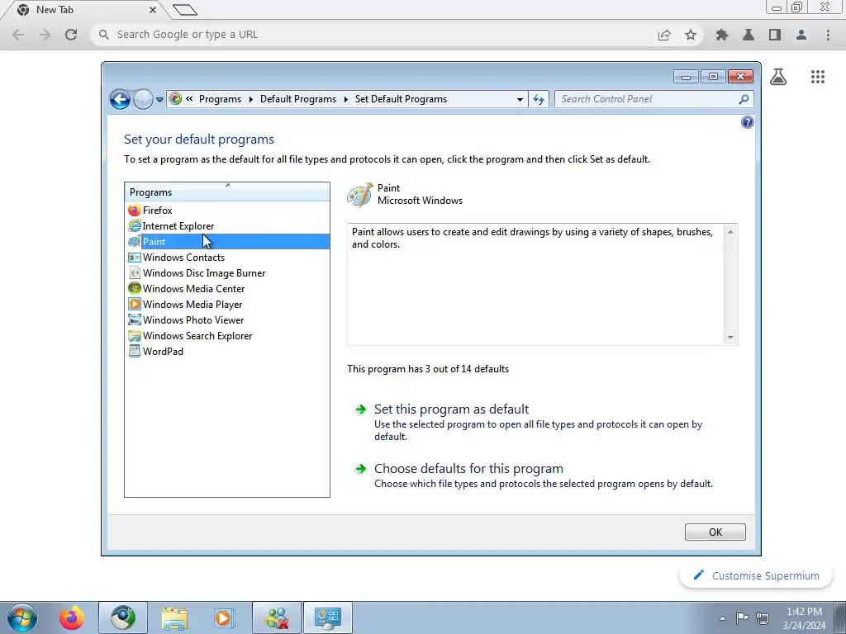
Task: Expand the breadcrumb arrow after Programs
Action: point(251,99)
